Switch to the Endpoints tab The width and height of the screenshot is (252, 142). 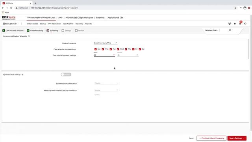click(100, 17)
